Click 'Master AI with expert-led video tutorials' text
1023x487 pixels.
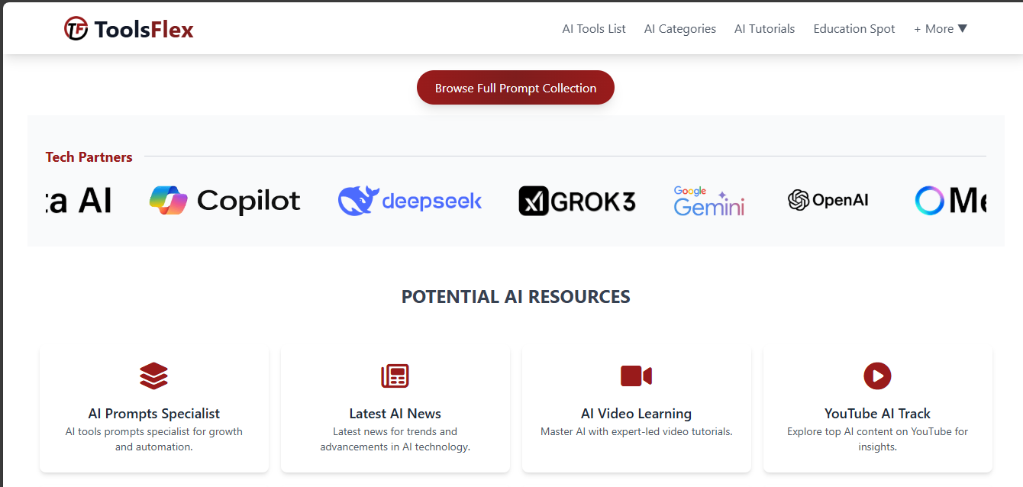click(636, 432)
